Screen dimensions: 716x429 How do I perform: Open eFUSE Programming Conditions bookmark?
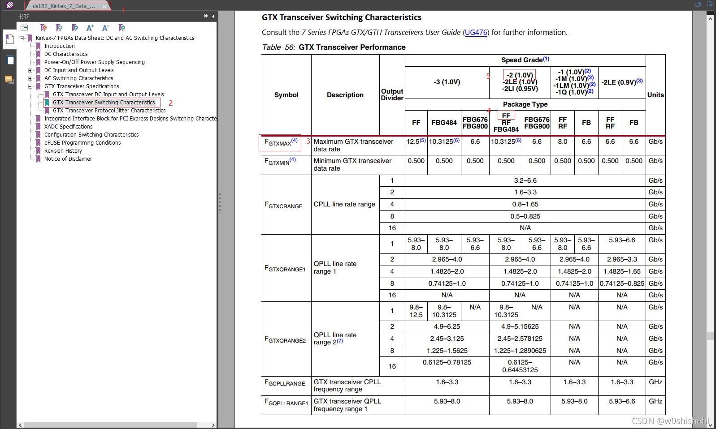82,143
